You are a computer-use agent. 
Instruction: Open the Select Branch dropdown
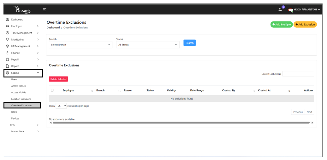[81, 45]
